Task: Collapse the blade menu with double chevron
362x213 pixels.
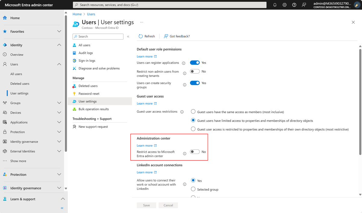Action: click(x=128, y=36)
